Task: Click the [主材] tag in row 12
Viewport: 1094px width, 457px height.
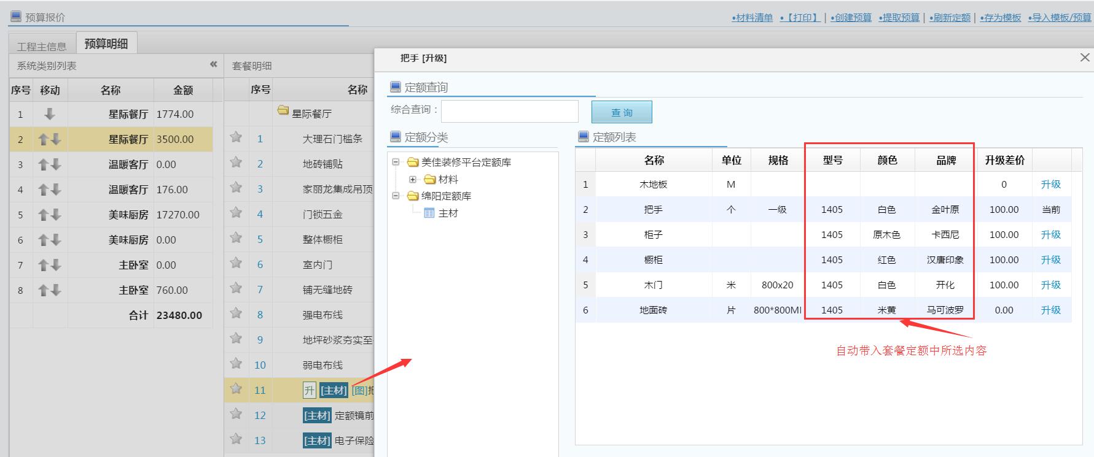Action: (x=318, y=415)
